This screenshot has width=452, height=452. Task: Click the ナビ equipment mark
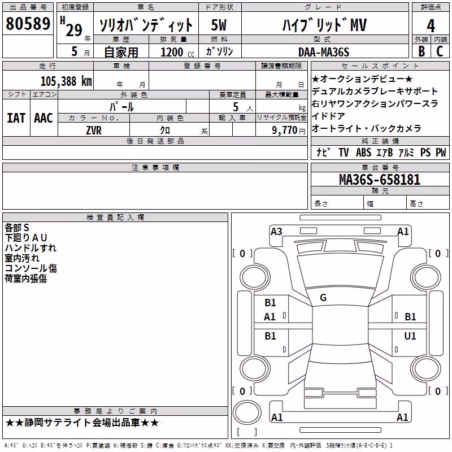[x=323, y=152]
